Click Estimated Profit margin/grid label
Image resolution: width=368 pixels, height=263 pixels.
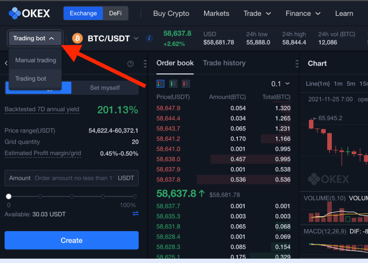tap(43, 153)
